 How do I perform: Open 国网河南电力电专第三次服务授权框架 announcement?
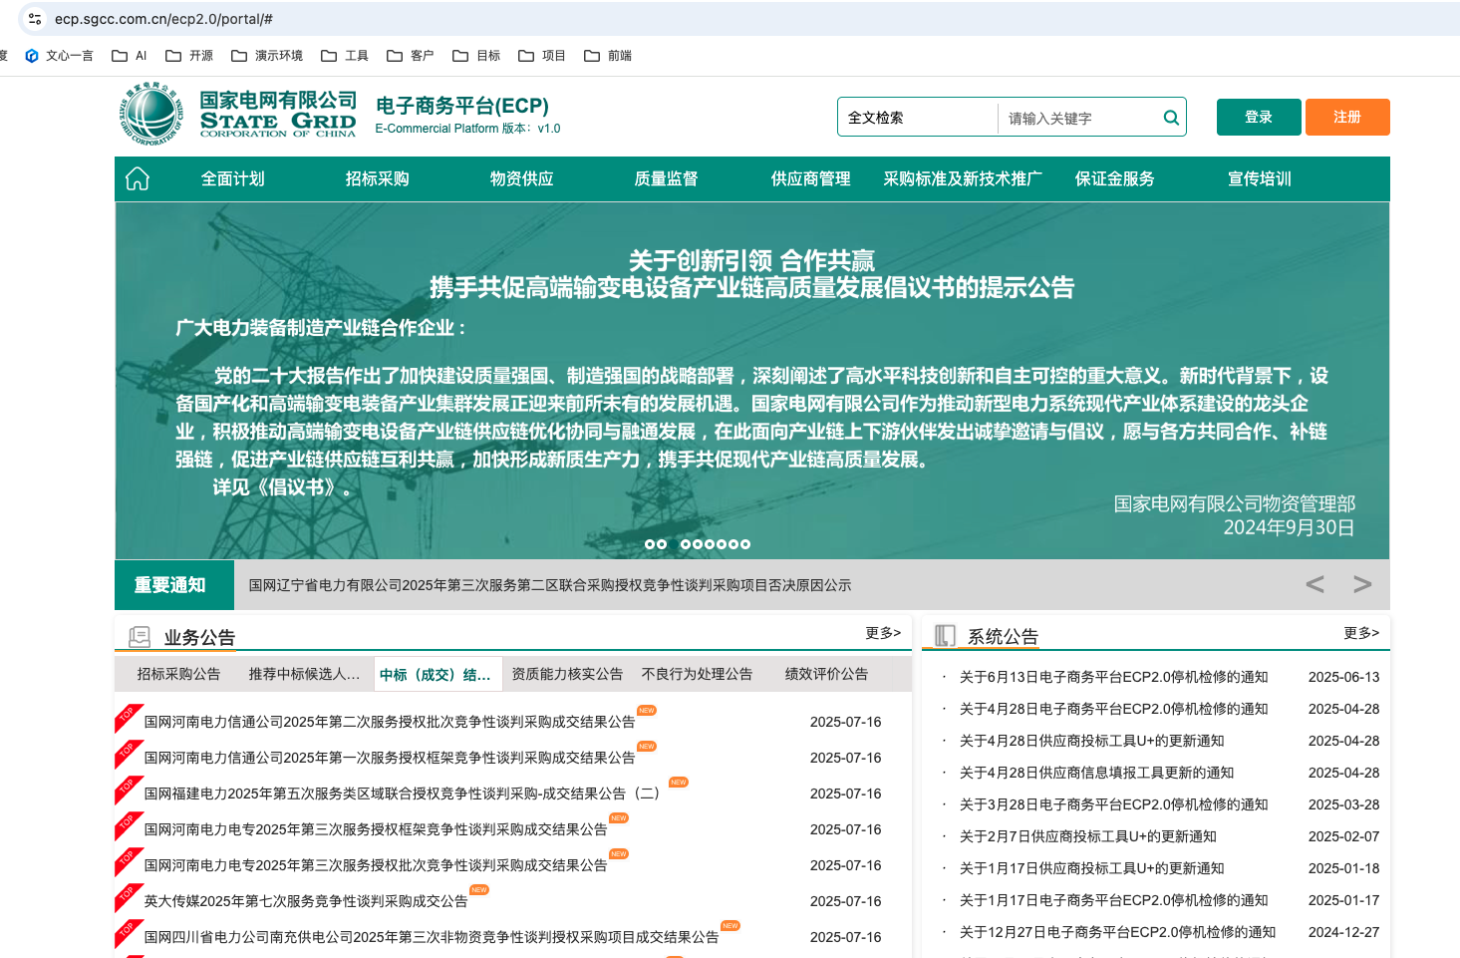pos(376,829)
